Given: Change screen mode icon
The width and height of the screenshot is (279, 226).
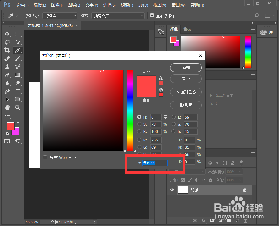Looking at the screenshot, I should (18, 141).
